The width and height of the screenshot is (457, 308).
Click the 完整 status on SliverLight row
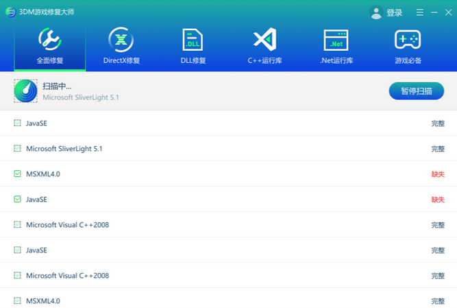click(x=438, y=149)
